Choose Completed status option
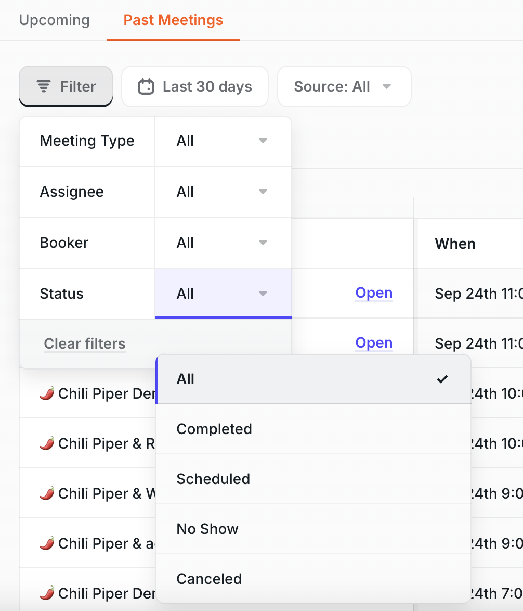Screen dimensions: 523x611 tap(313, 429)
